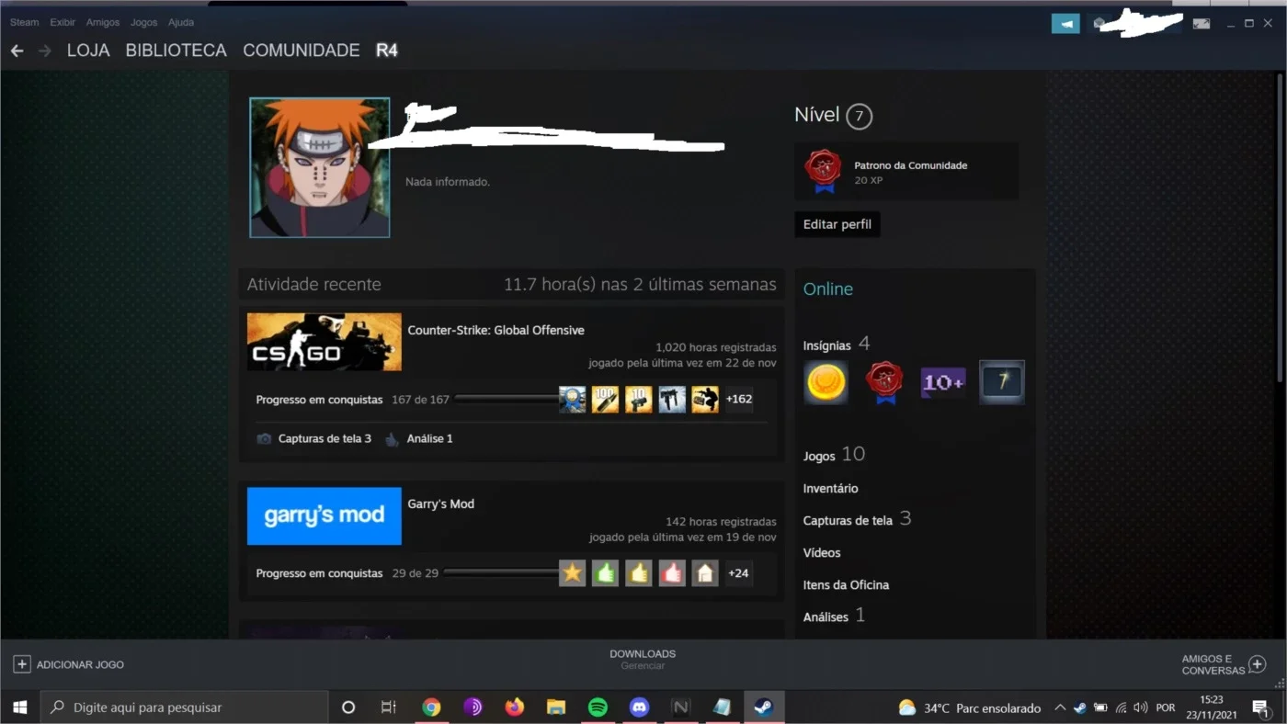The width and height of the screenshot is (1287, 724).
Task: Open CS:GO Progresso em conquistas
Action: [319, 400]
